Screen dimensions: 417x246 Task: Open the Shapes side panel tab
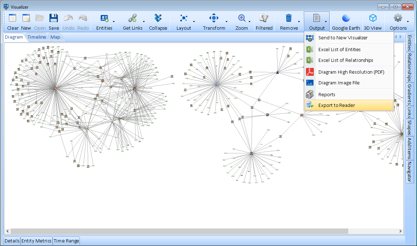409,128
